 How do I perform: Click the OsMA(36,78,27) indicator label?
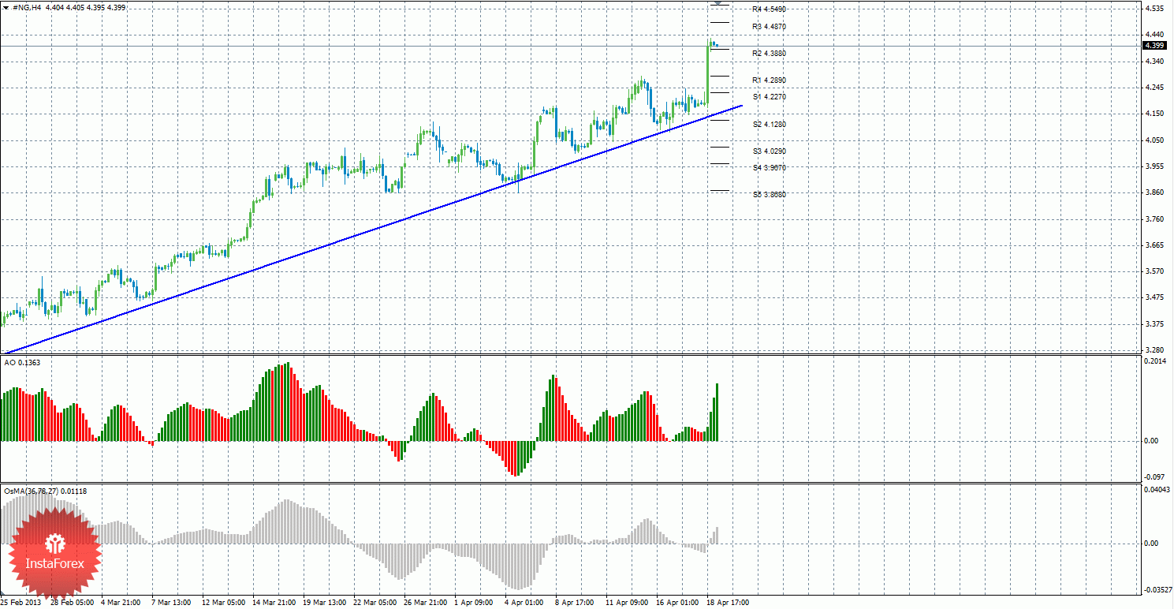tap(45, 491)
